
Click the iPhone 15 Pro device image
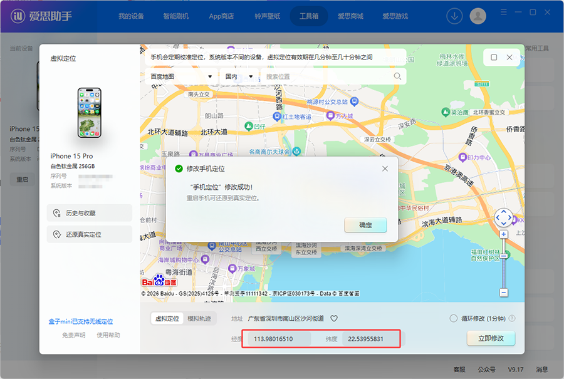coord(90,113)
